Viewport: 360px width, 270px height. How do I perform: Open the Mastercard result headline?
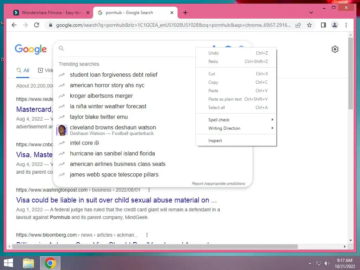pos(34,109)
